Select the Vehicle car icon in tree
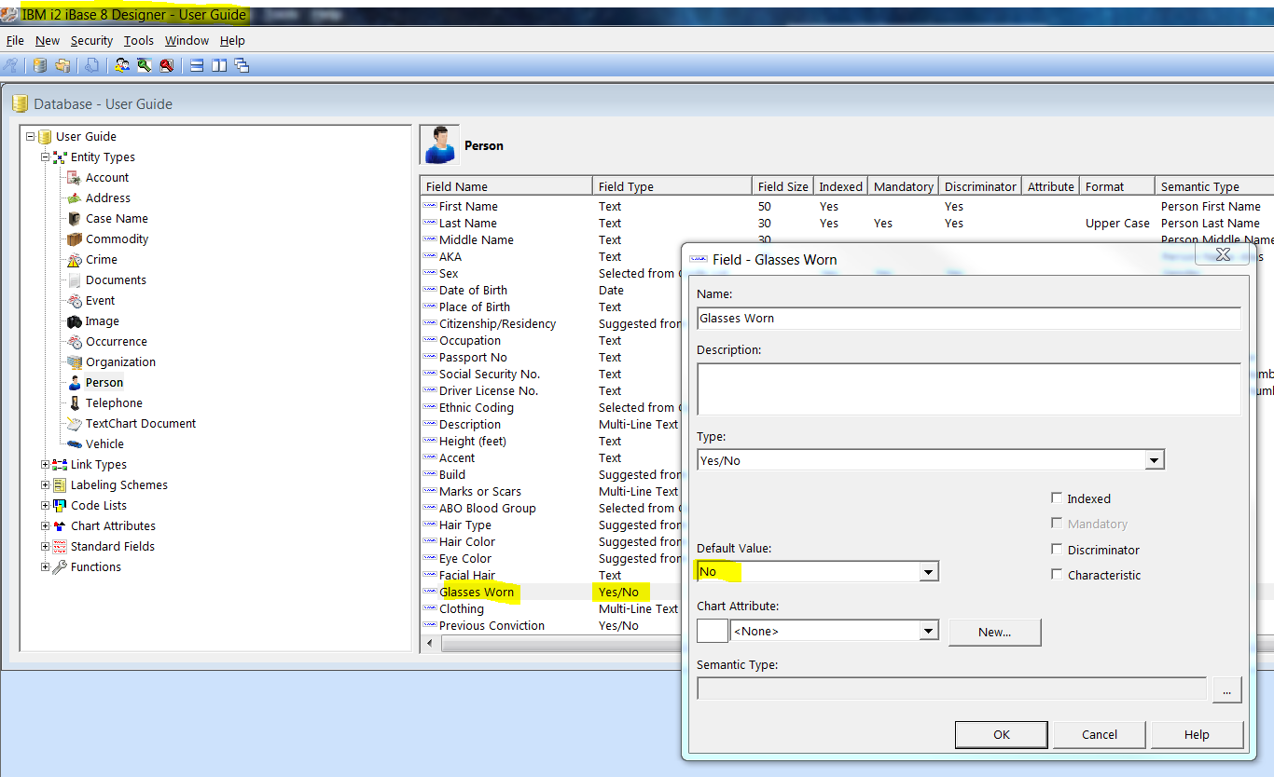The height and width of the screenshot is (777, 1274). pyautogui.click(x=75, y=444)
